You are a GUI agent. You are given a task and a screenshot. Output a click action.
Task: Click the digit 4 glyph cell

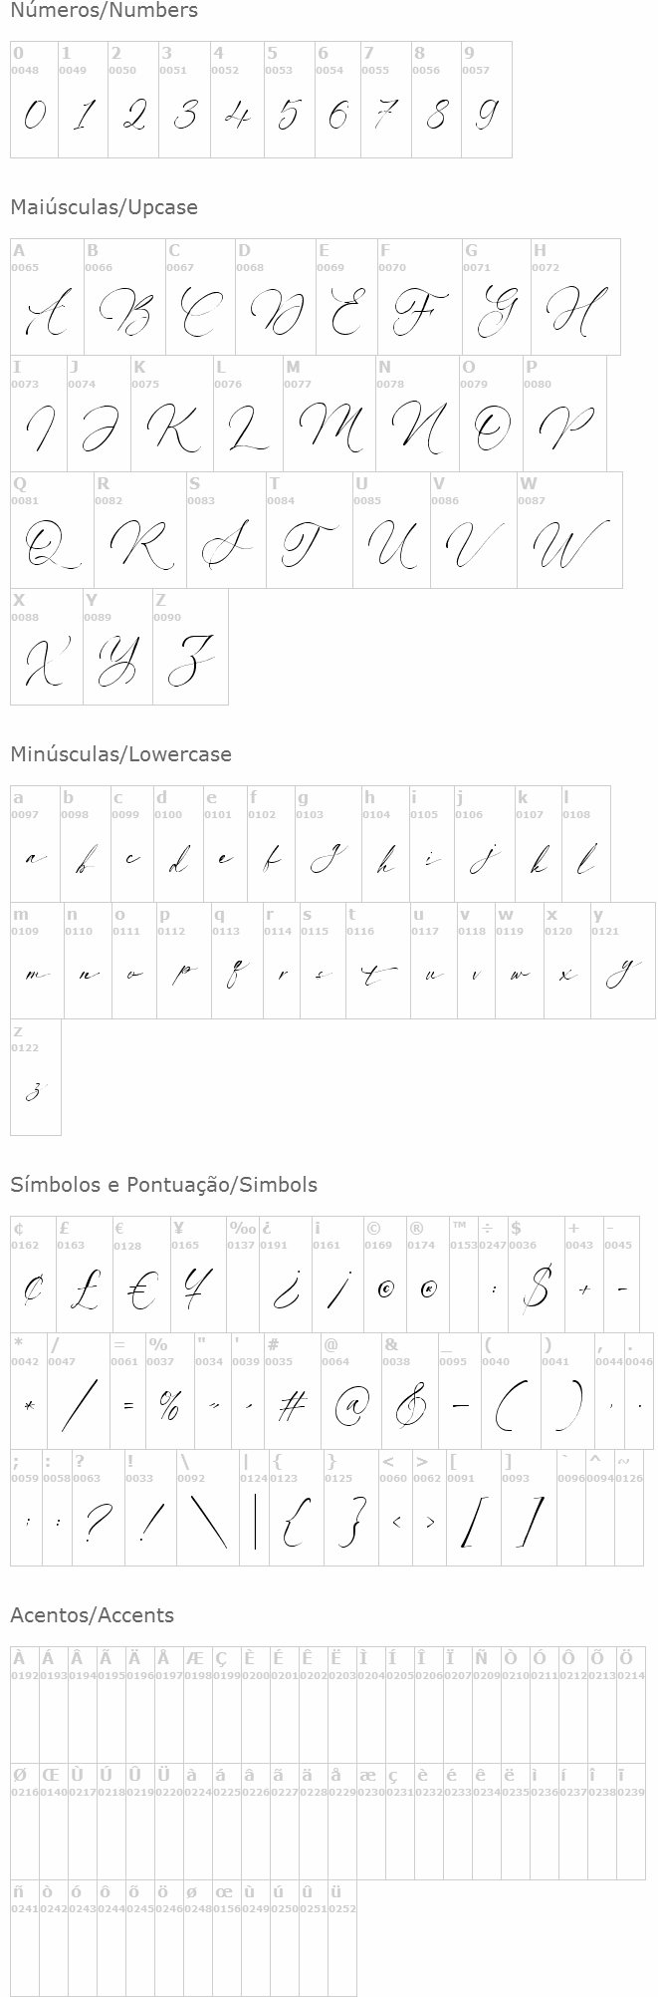pyautogui.click(x=237, y=116)
